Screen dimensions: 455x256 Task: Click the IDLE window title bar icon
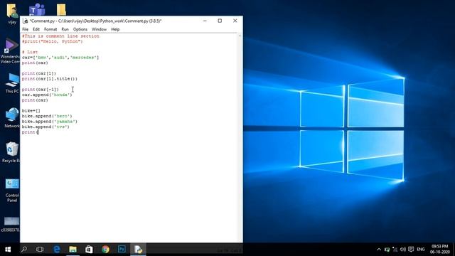(x=26, y=21)
